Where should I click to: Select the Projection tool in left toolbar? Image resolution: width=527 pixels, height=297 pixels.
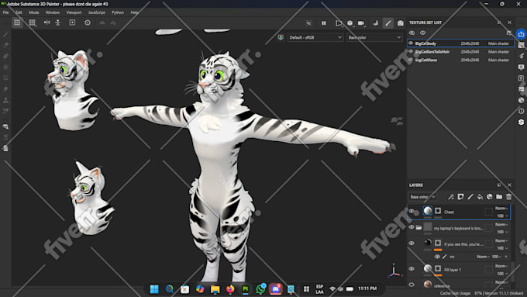pos(5,56)
